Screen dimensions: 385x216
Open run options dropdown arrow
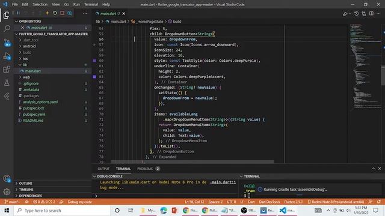tap(350, 14)
